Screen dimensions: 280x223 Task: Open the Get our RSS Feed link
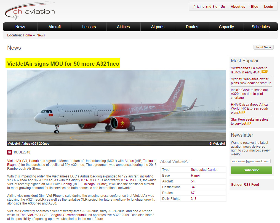click(x=245, y=185)
